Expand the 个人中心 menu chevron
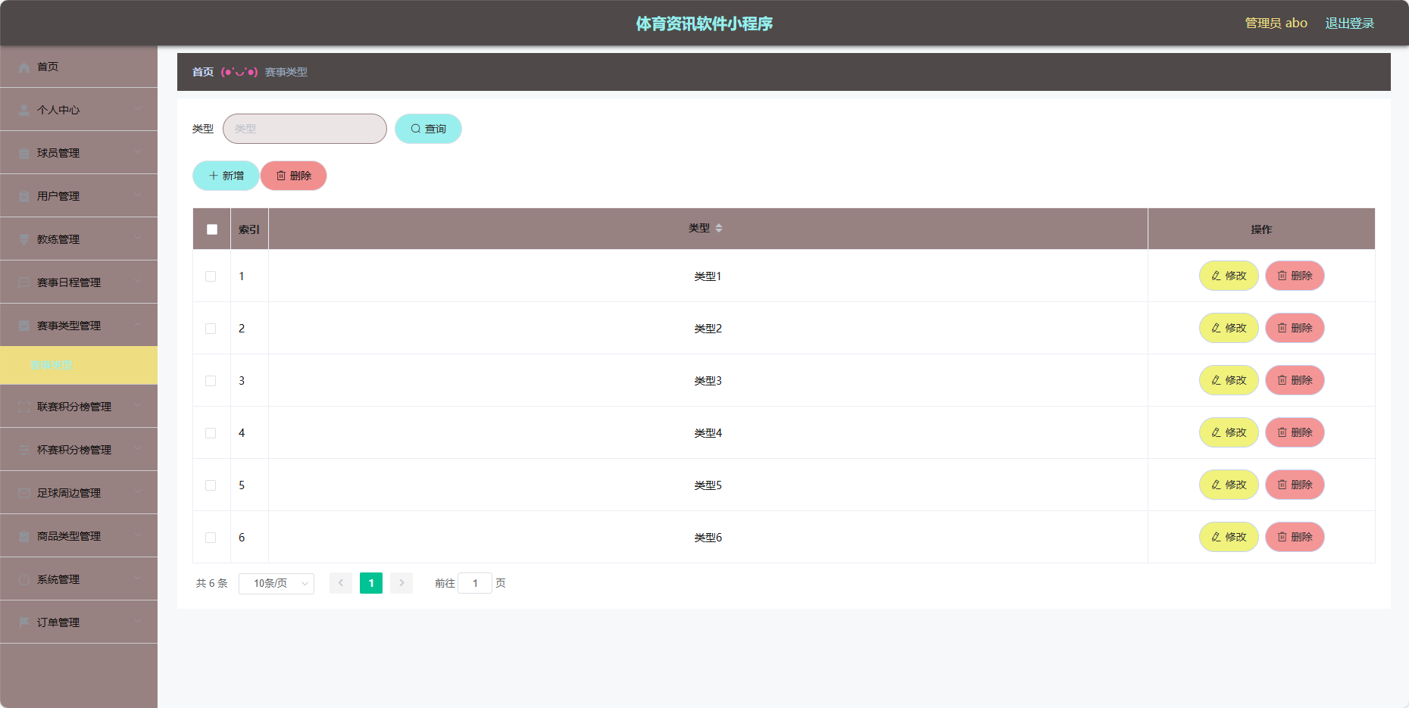This screenshot has height=708, width=1409. 138,109
